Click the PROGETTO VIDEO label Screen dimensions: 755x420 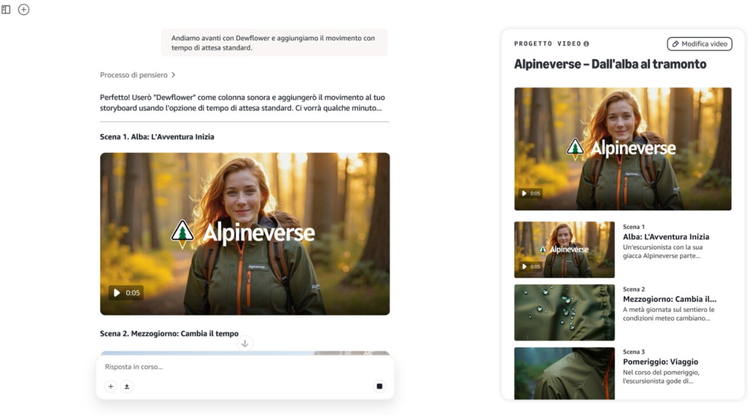click(x=547, y=44)
